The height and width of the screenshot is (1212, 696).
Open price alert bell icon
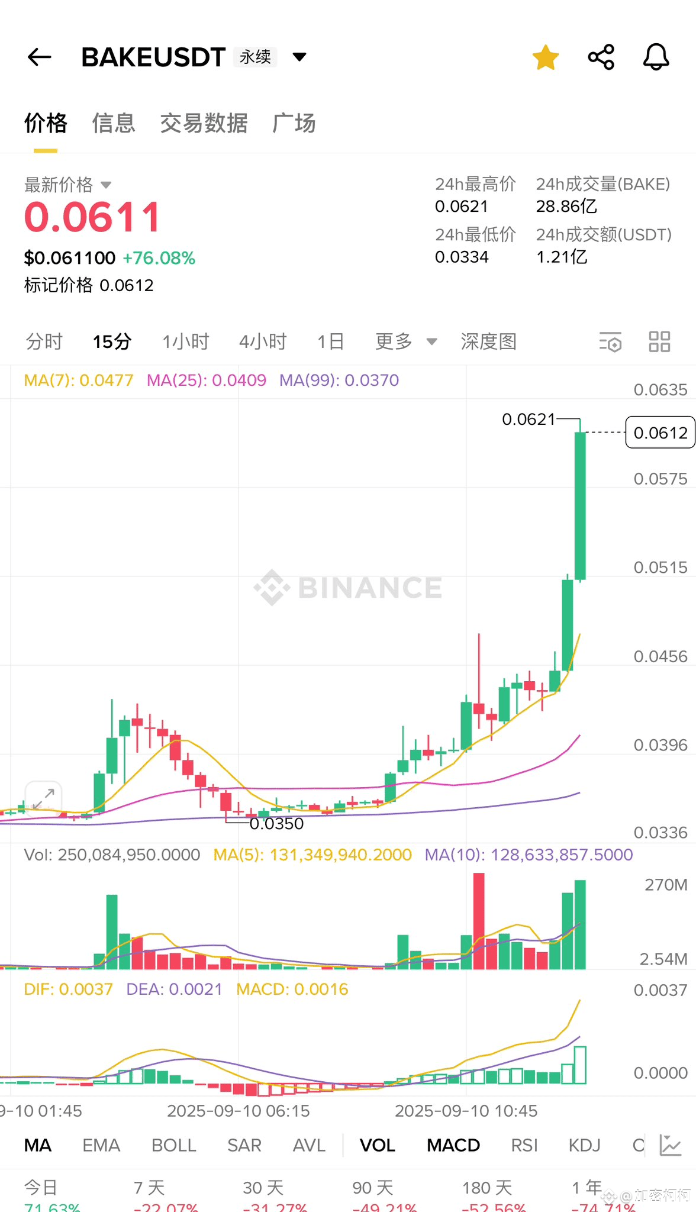tap(656, 57)
